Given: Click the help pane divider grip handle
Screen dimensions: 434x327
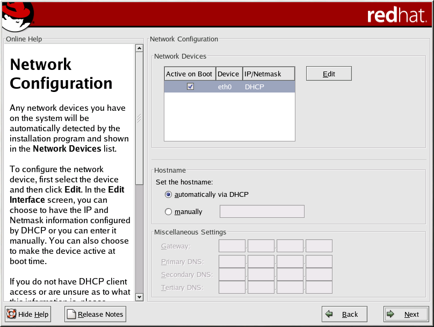Looking at the screenshot, I should (x=139, y=118).
